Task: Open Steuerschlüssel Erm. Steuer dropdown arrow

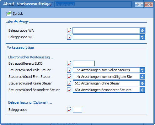Action: click(x=142, y=77)
